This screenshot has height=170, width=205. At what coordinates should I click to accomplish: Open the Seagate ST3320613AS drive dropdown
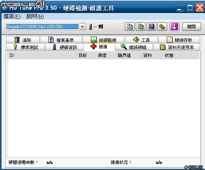83,27
